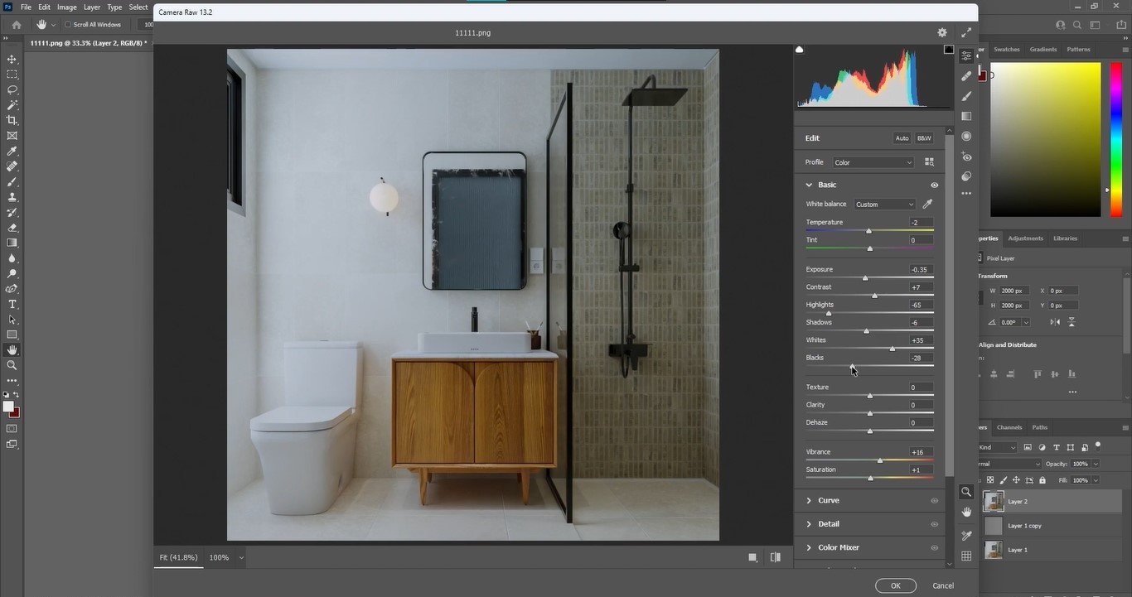
Task: Open Camera Raw settings gear icon
Action: pyautogui.click(x=941, y=32)
